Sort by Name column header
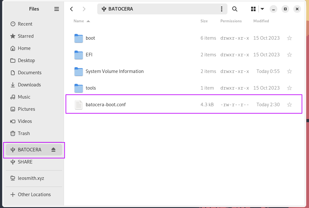The width and height of the screenshot is (309, 208). coord(79,21)
